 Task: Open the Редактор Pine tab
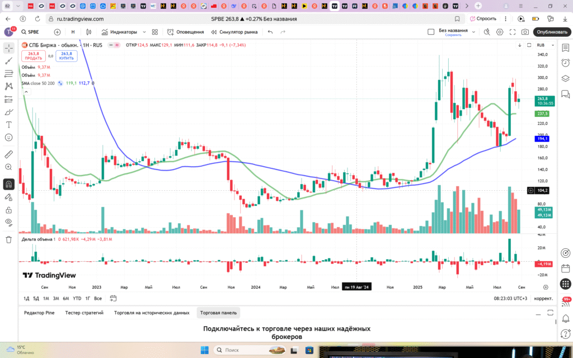coord(39,313)
